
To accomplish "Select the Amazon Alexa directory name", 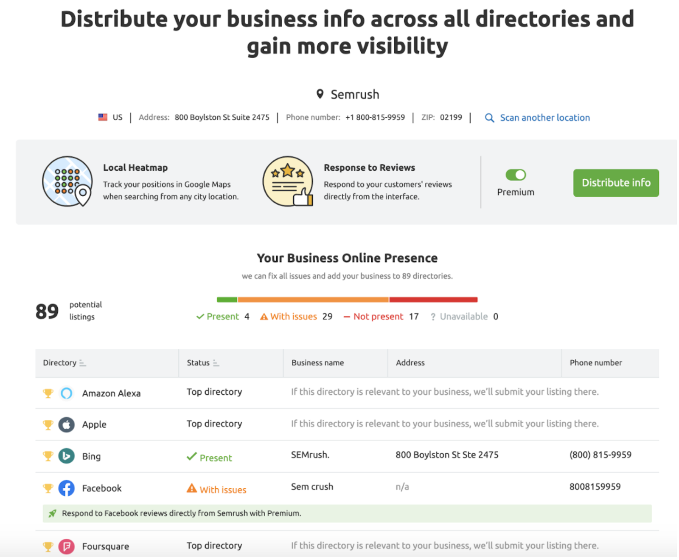I will coord(111,393).
